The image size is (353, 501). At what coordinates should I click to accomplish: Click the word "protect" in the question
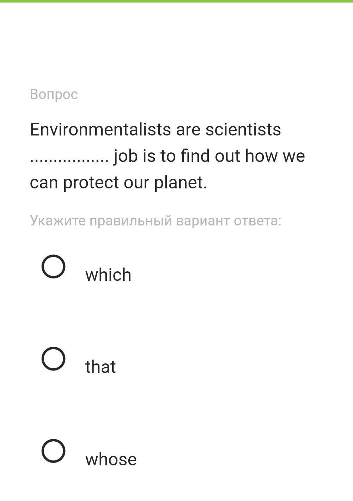91,183
